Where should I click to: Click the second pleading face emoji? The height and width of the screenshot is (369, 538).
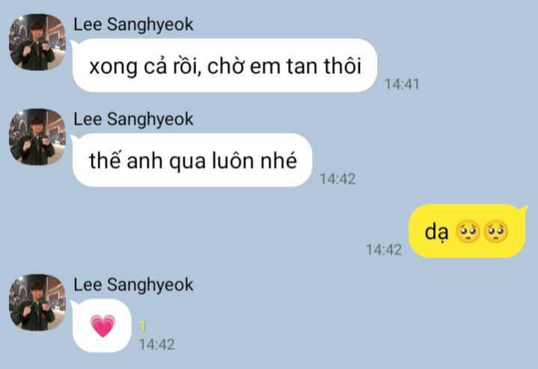click(x=496, y=232)
